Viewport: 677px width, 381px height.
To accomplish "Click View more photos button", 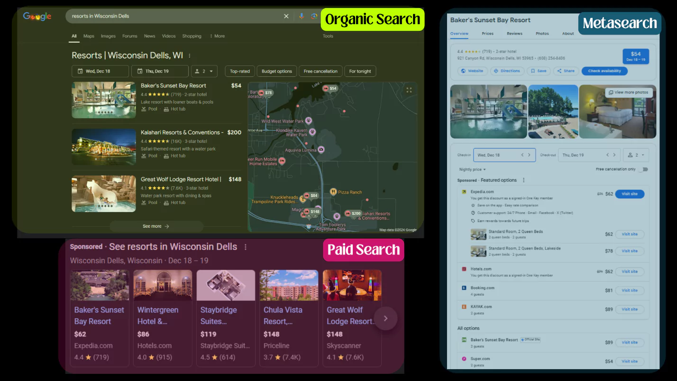I will [x=629, y=93].
